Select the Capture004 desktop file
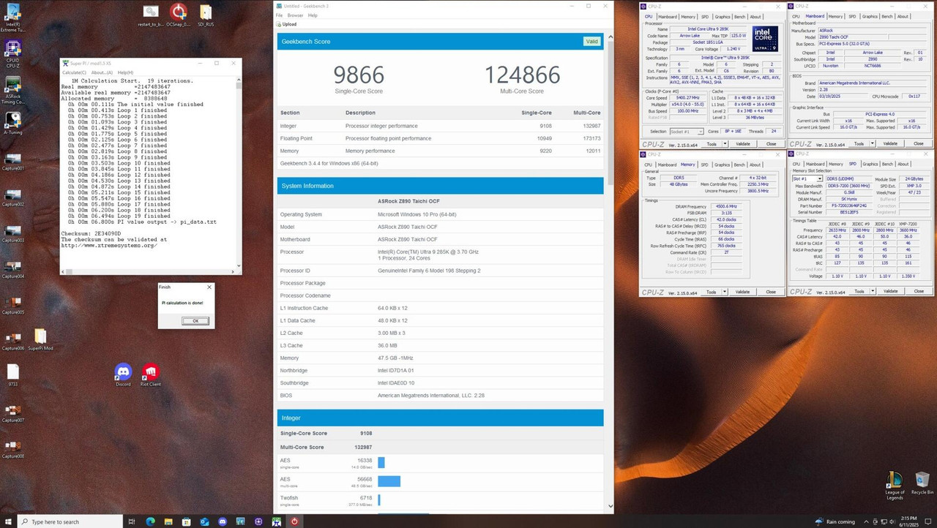This screenshot has width=937, height=528. coord(12,268)
